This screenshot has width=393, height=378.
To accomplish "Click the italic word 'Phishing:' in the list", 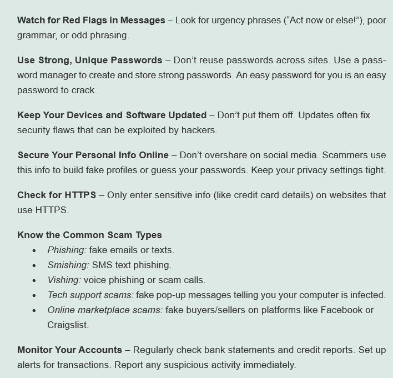I will pyautogui.click(x=67, y=250).
